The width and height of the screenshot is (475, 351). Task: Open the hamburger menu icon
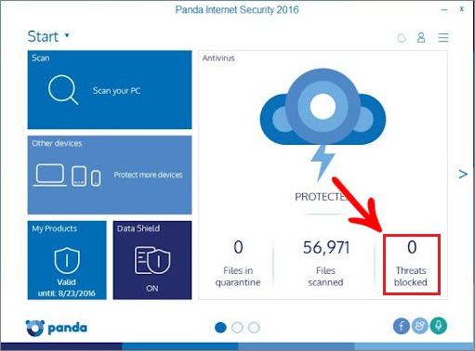tap(443, 37)
